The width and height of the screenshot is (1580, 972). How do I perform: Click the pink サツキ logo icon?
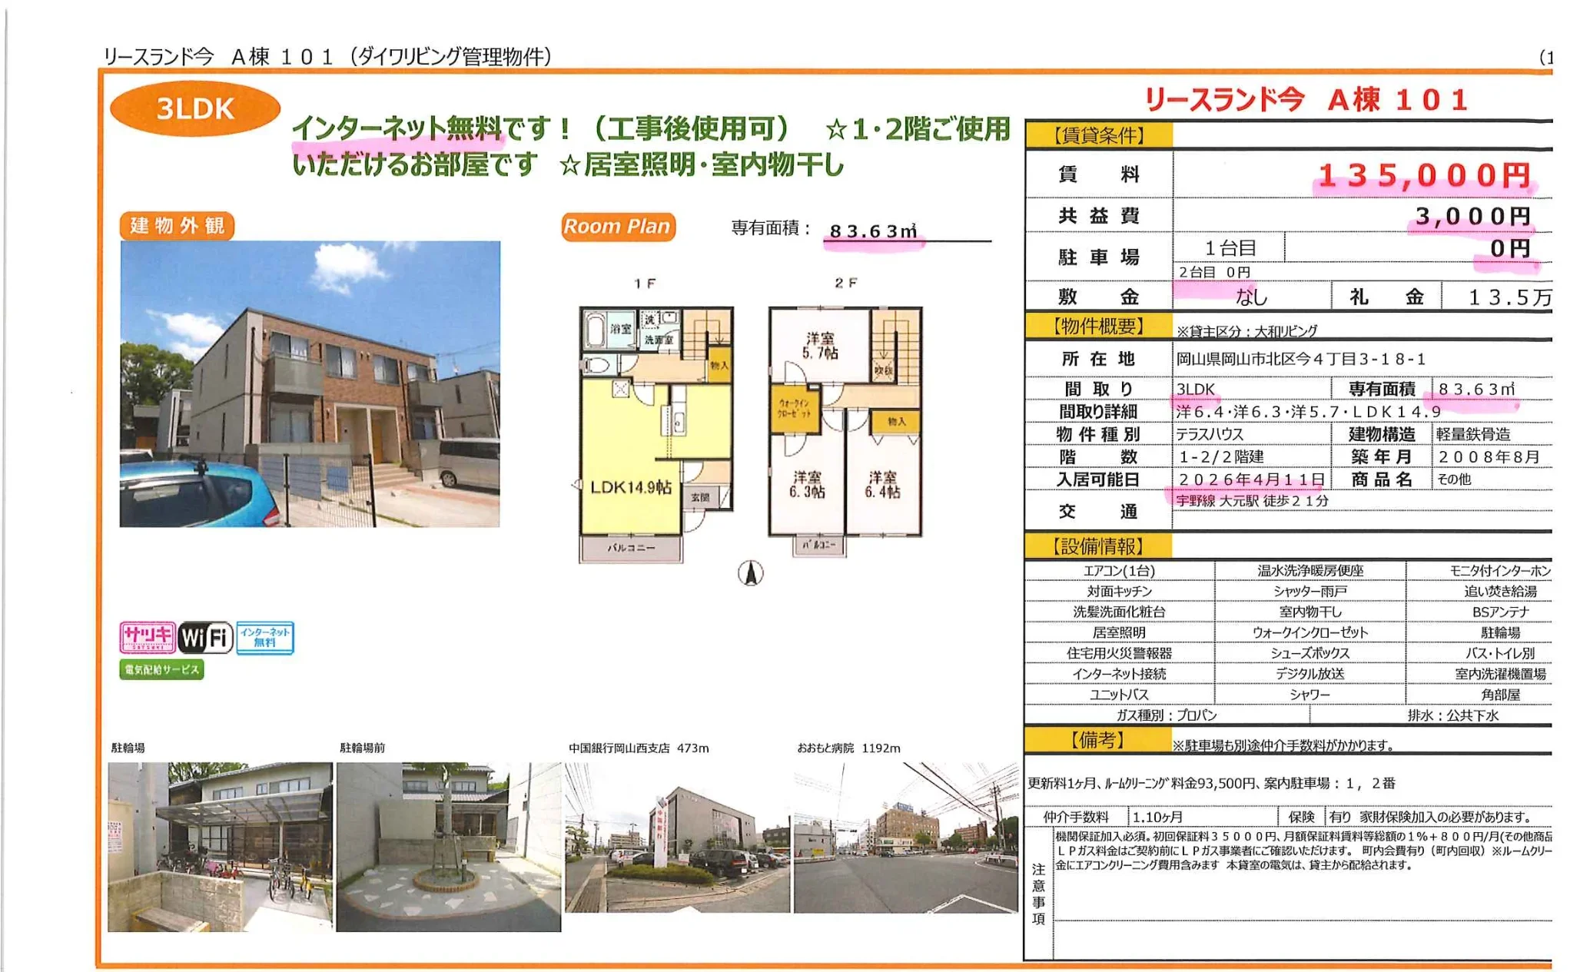pos(147,637)
